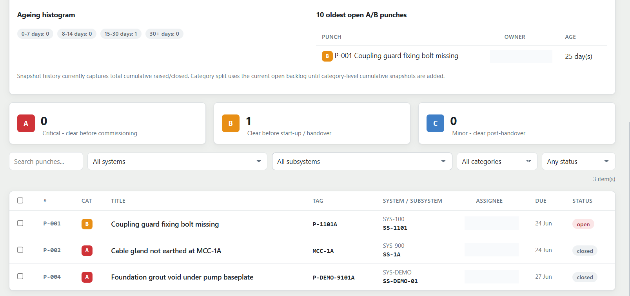The image size is (630, 296).
Task: Click the 25 day(s) age value
Action: coord(579,56)
